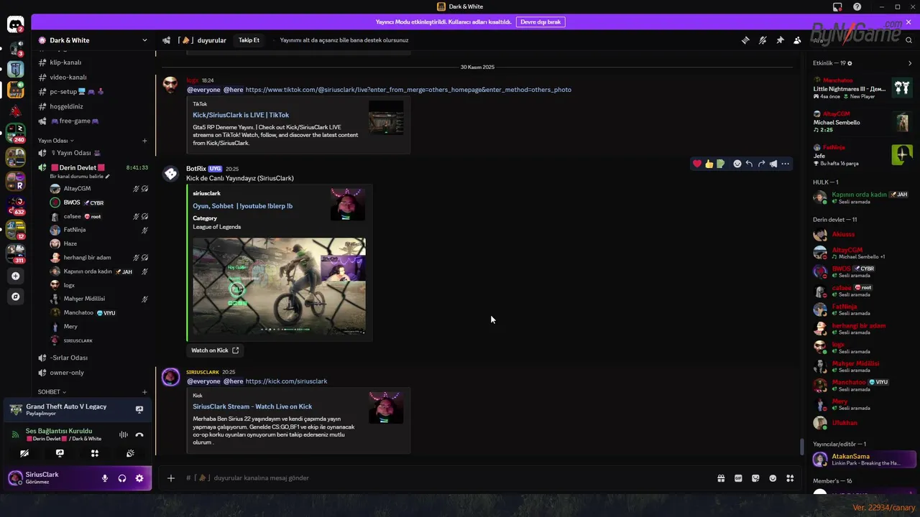Screen dimensions: 920x517
Task: Open the kick.com/siriusclark link
Action: [286, 381]
